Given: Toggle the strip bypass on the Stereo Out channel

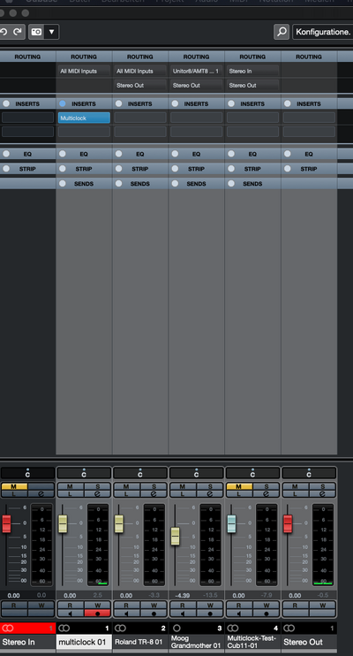Looking at the screenshot, I should click(288, 169).
